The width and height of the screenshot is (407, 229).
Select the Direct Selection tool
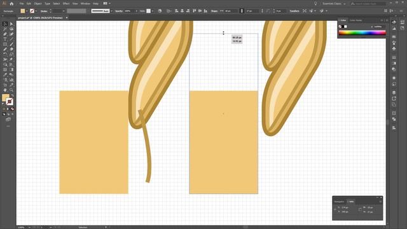[11, 24]
